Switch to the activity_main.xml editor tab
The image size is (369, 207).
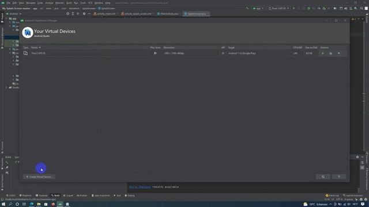point(105,14)
